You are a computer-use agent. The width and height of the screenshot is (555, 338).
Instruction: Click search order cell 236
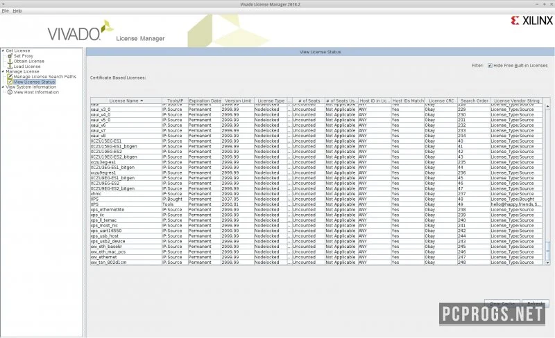click(x=475, y=173)
